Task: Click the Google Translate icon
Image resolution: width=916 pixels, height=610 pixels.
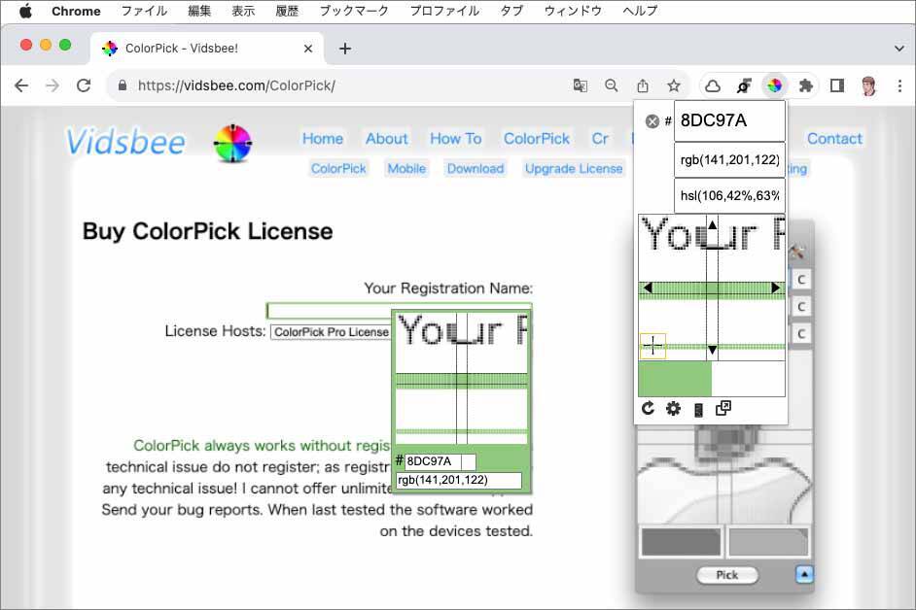Action: (x=581, y=85)
